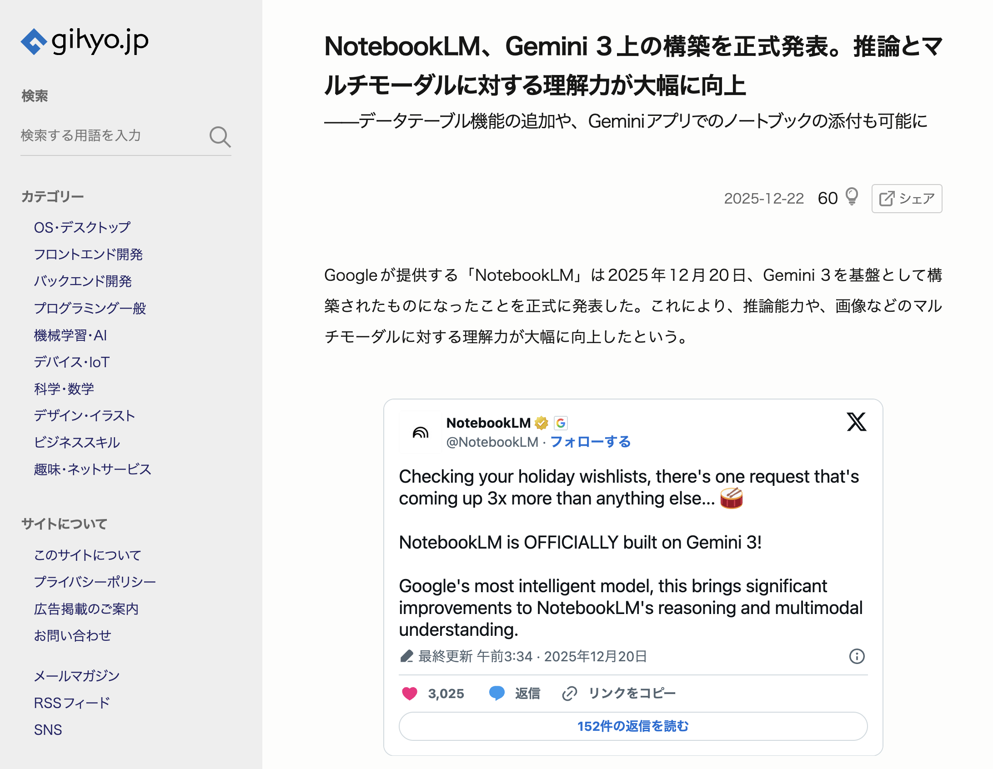Click the verified badge beside NotebookLM

point(541,423)
